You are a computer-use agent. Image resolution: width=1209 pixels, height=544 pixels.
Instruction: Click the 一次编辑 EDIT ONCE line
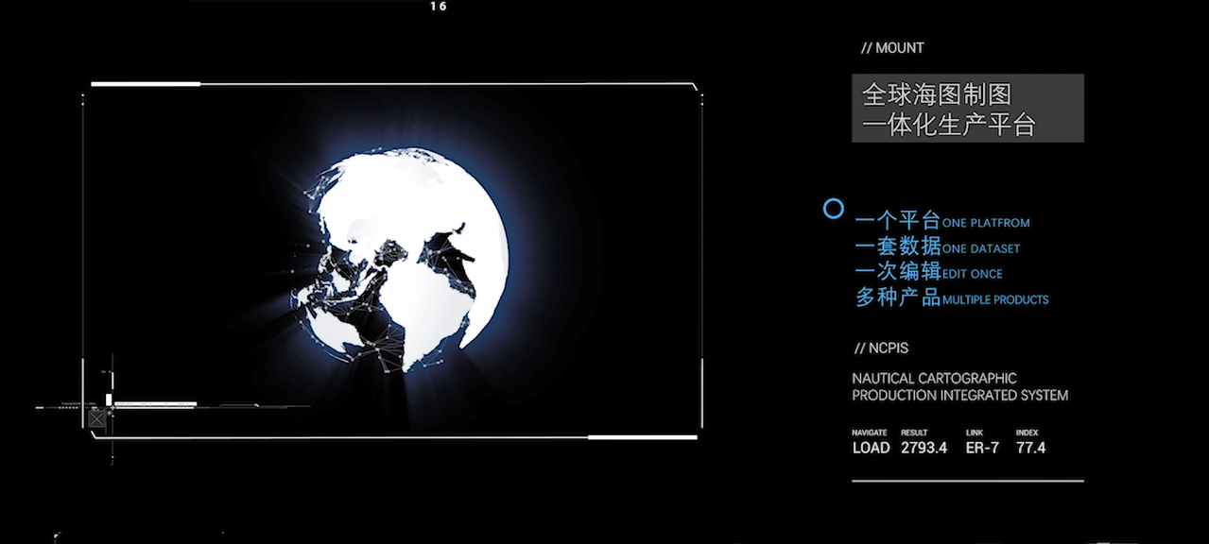coord(928,273)
